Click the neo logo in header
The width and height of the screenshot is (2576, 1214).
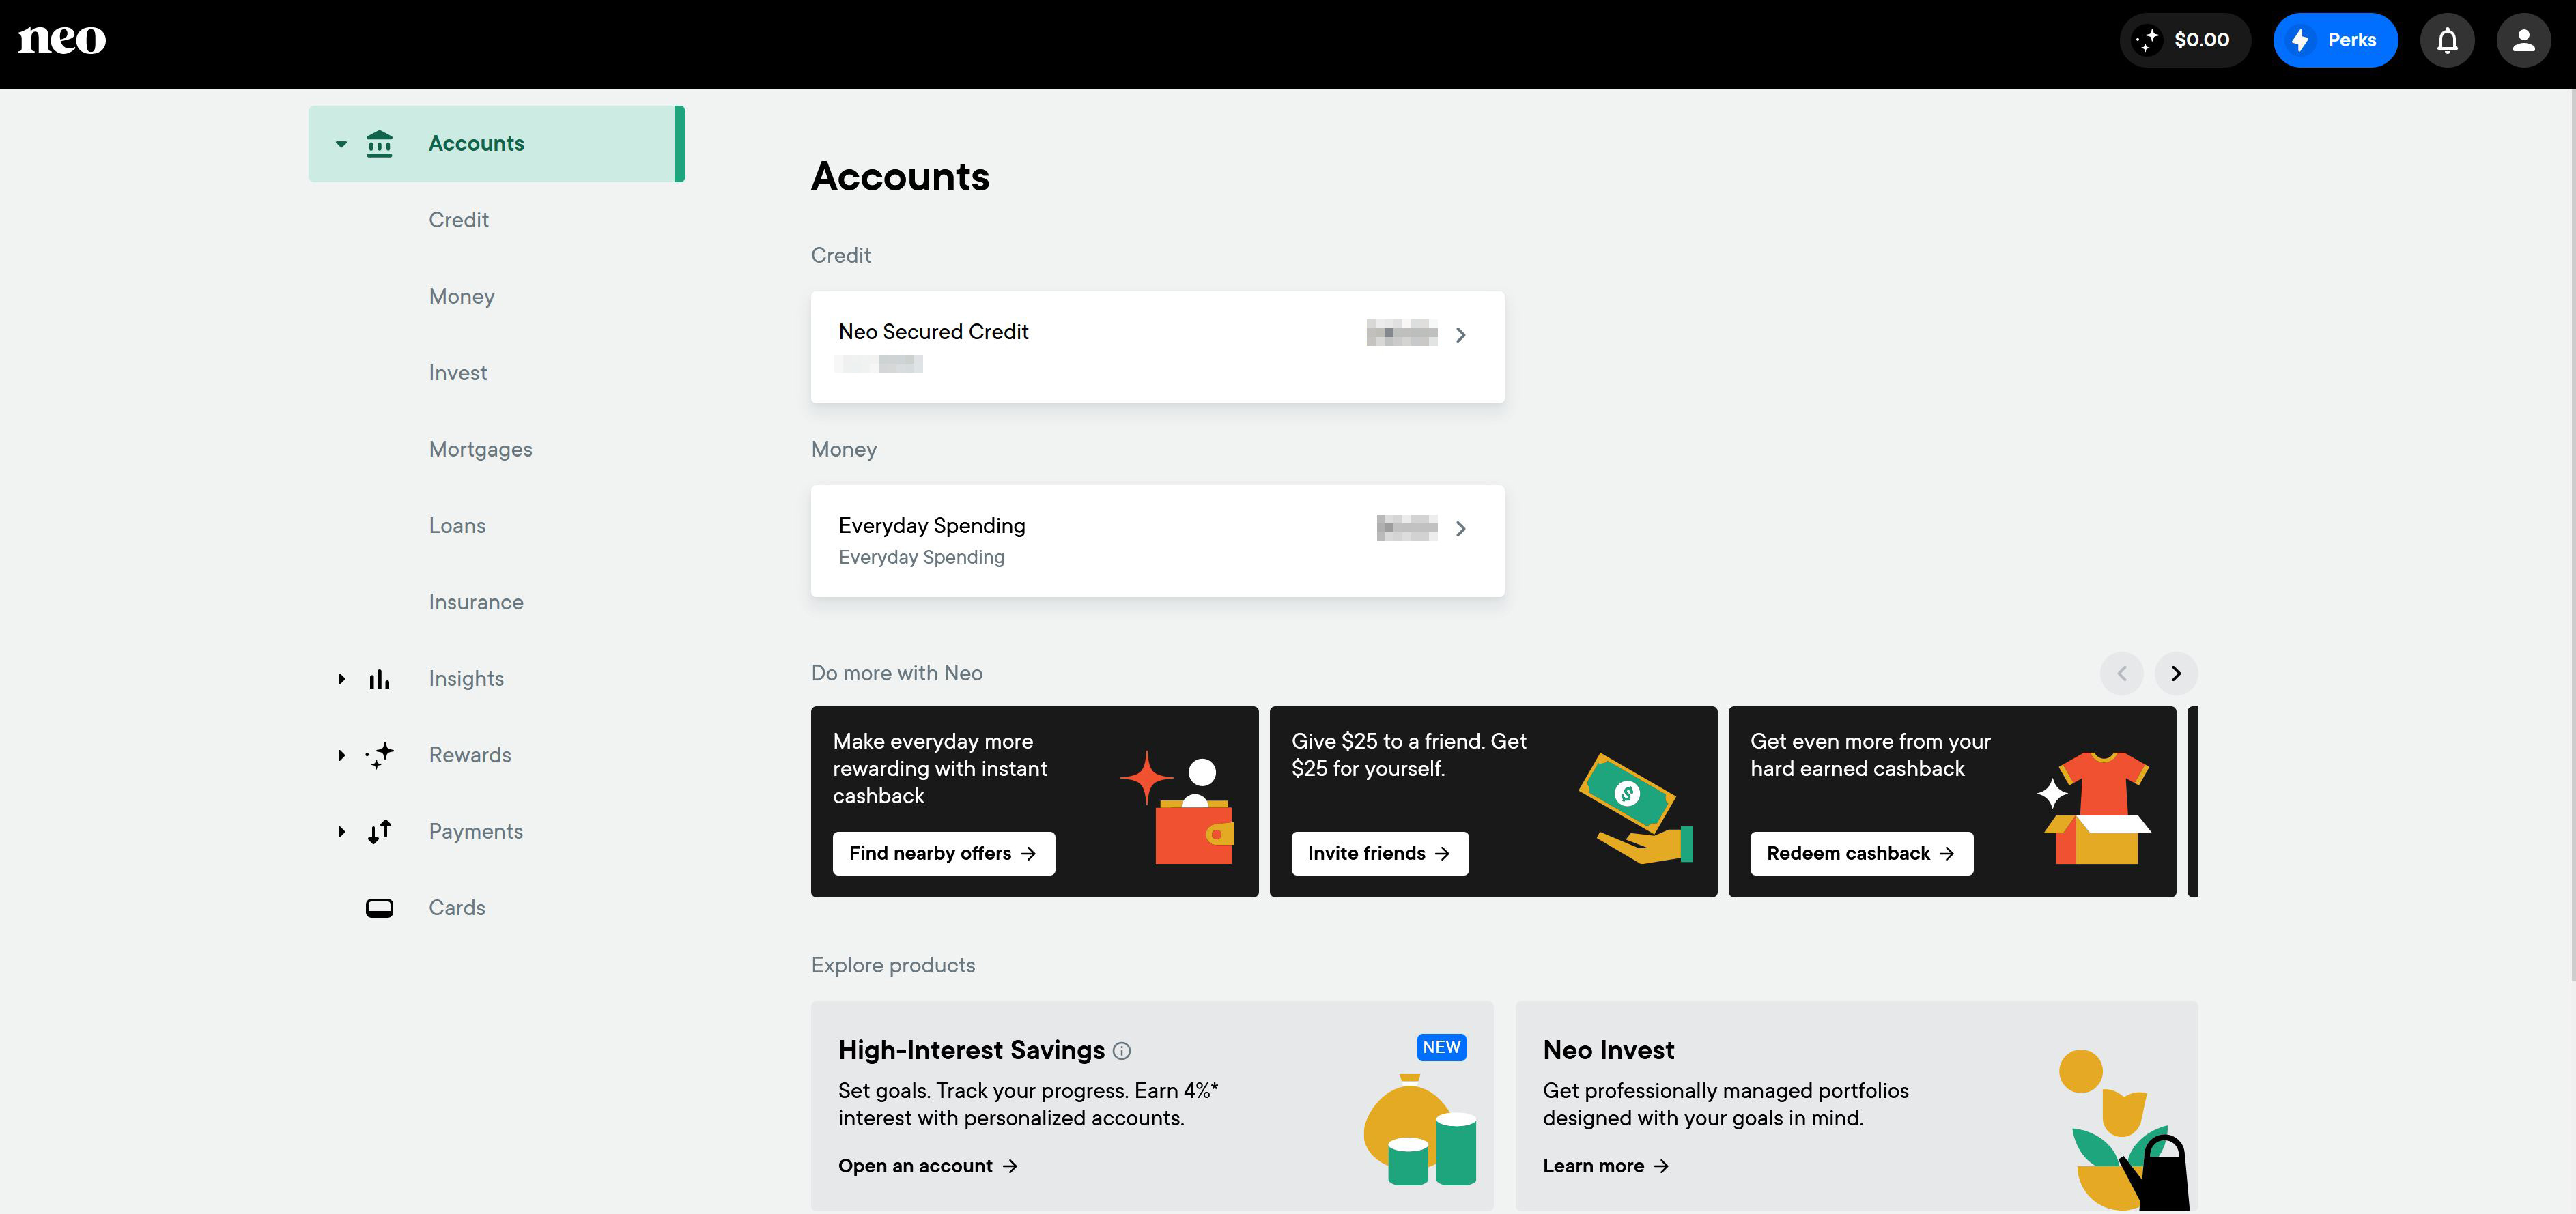62,39
